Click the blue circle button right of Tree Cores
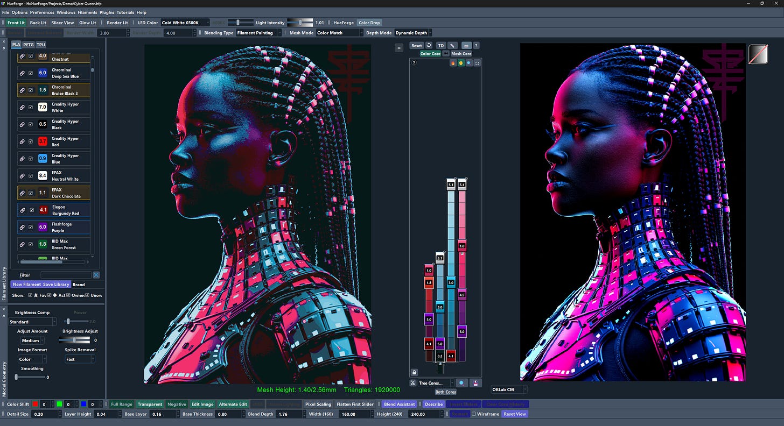 (461, 383)
